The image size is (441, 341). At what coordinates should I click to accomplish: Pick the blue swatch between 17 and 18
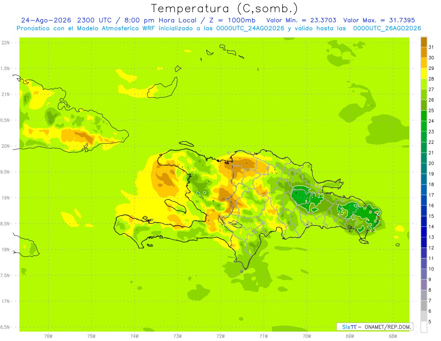pos(424,189)
